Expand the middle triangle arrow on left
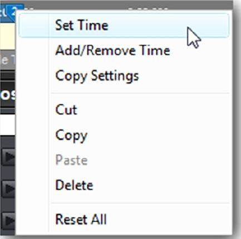 (9, 189)
